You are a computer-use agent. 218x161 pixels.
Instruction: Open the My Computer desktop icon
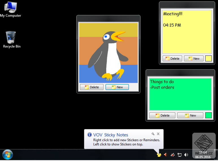pos(10,9)
